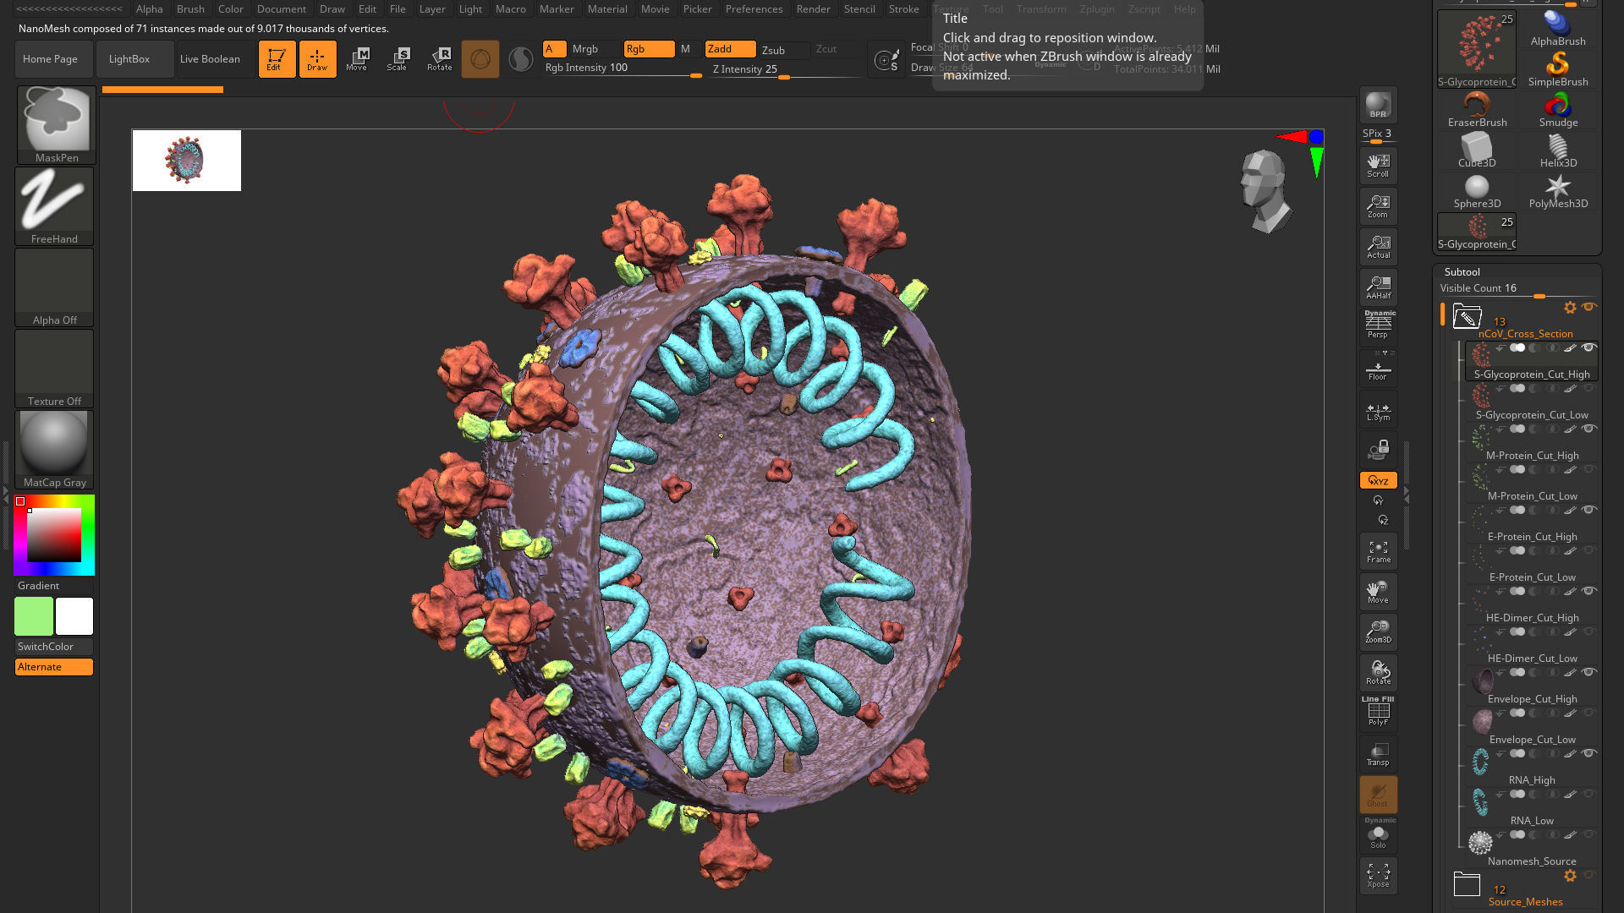Open the MatCap Gray material picker
This screenshot has height=913, width=1624.
pos(54,449)
